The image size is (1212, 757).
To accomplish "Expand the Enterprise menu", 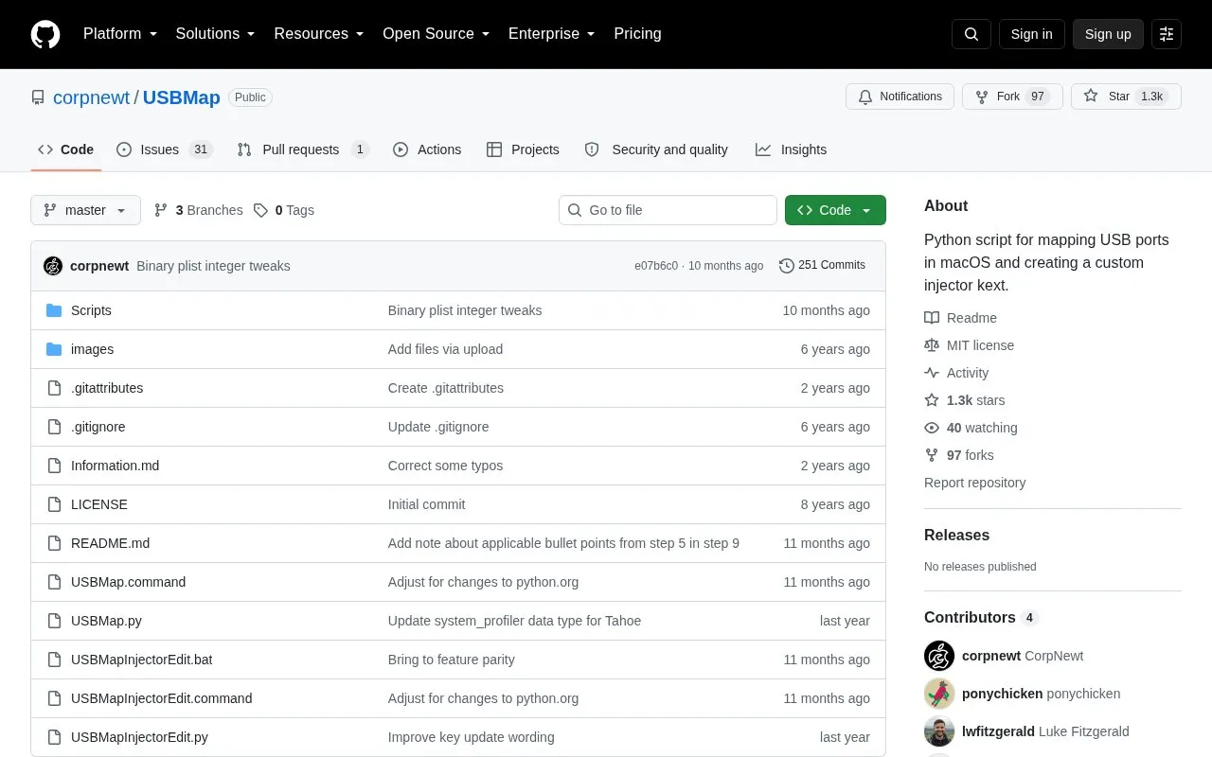I will coord(552,34).
